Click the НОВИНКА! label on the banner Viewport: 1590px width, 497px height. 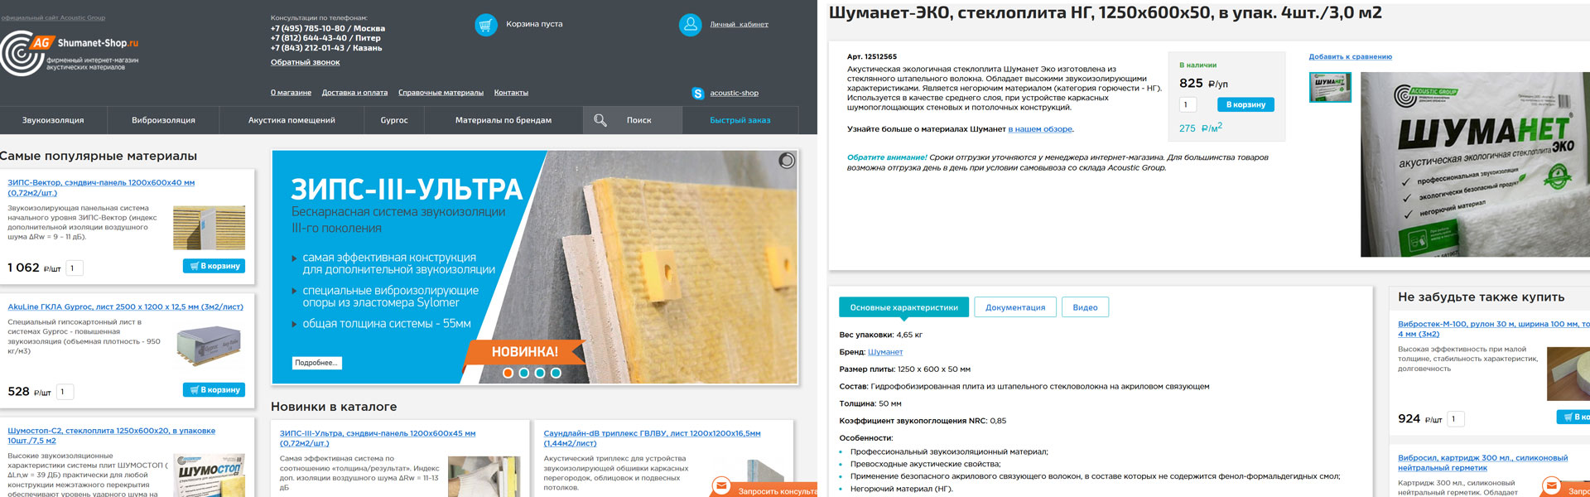(524, 352)
